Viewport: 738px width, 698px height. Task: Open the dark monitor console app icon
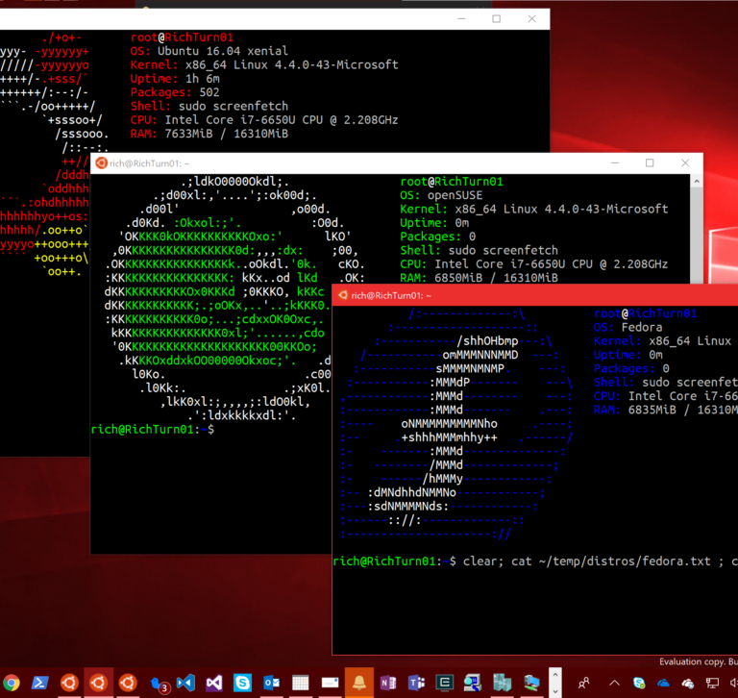(444, 683)
